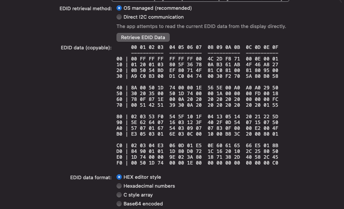Click EDID data row labeled 70
This screenshot has width=344, height=209.
click(197, 105)
